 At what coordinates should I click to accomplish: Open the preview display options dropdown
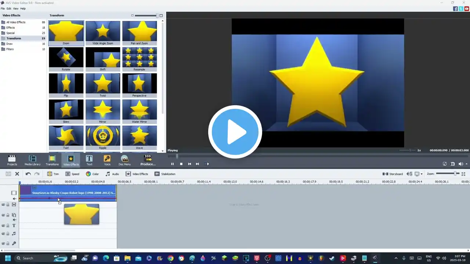point(422,174)
